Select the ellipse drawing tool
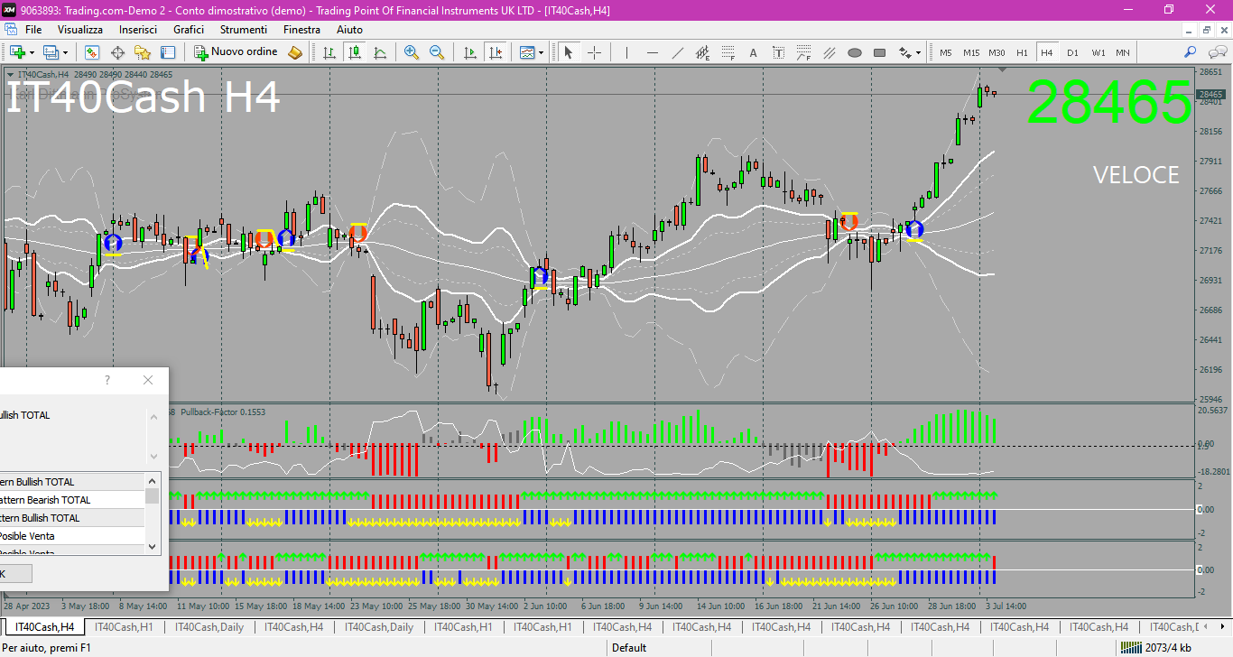 (x=854, y=52)
